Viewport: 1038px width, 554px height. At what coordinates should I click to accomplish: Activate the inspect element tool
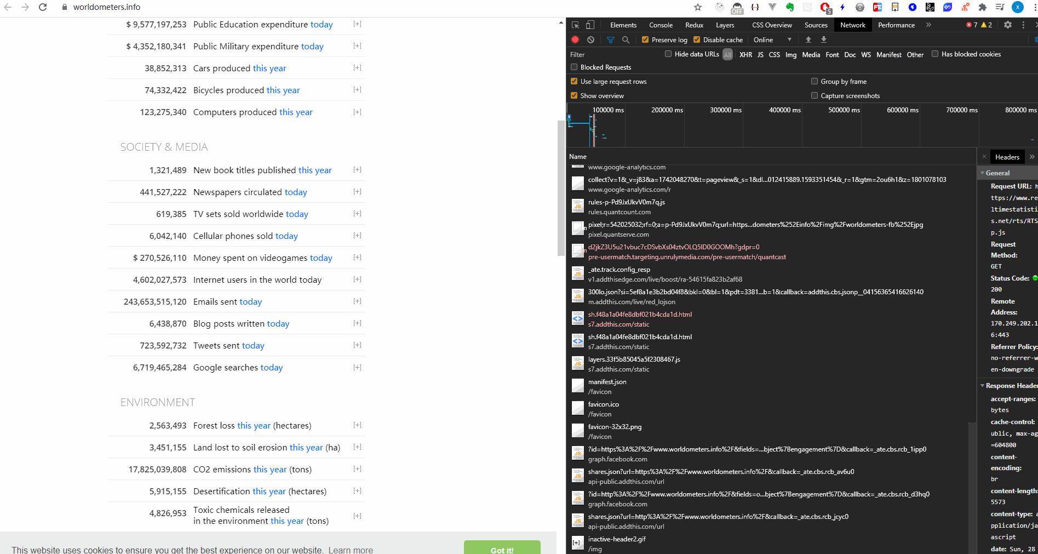(574, 25)
